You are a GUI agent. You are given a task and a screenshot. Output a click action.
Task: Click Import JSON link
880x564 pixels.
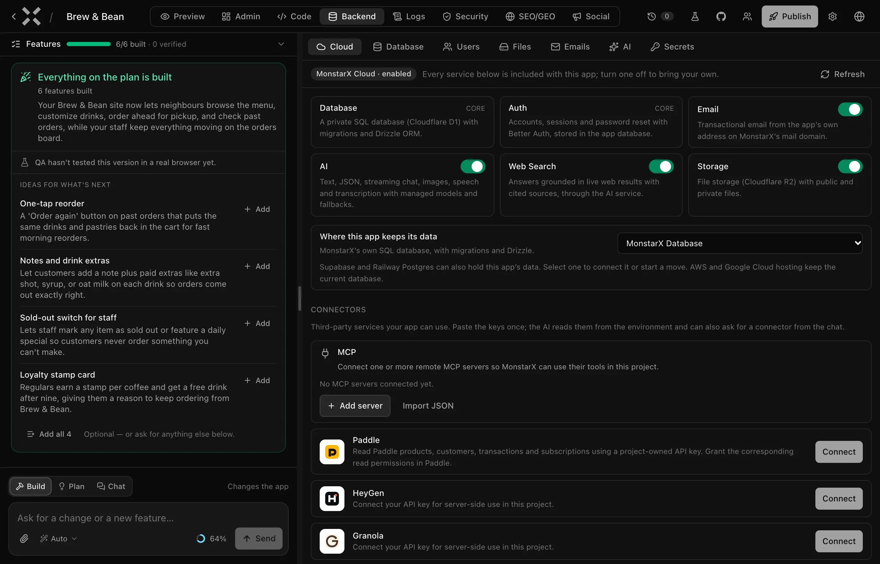(x=428, y=406)
